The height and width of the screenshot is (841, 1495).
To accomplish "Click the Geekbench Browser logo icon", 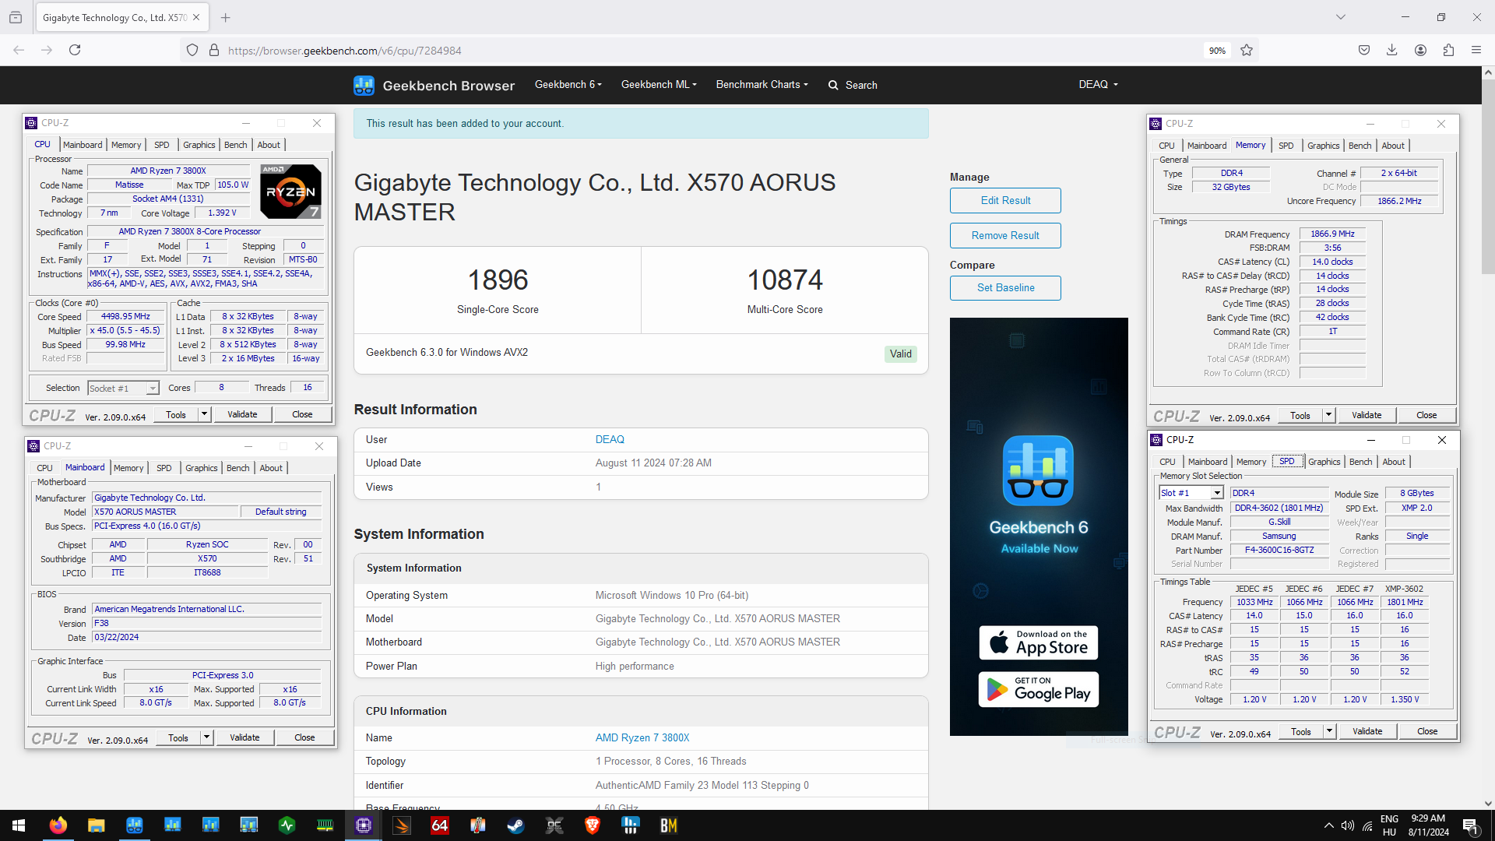I will click(364, 85).
